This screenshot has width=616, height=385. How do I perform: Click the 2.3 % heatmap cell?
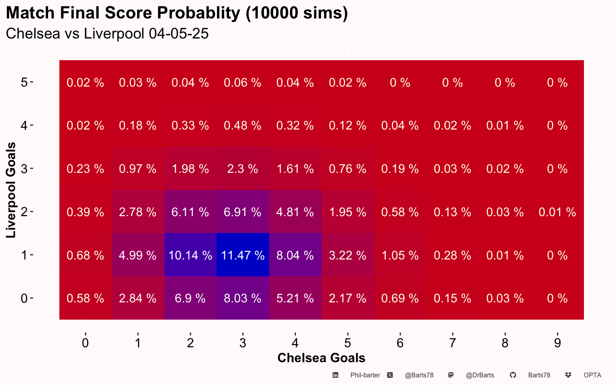pyautogui.click(x=243, y=168)
